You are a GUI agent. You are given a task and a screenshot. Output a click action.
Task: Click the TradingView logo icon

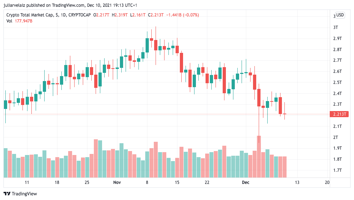[x=7, y=194]
